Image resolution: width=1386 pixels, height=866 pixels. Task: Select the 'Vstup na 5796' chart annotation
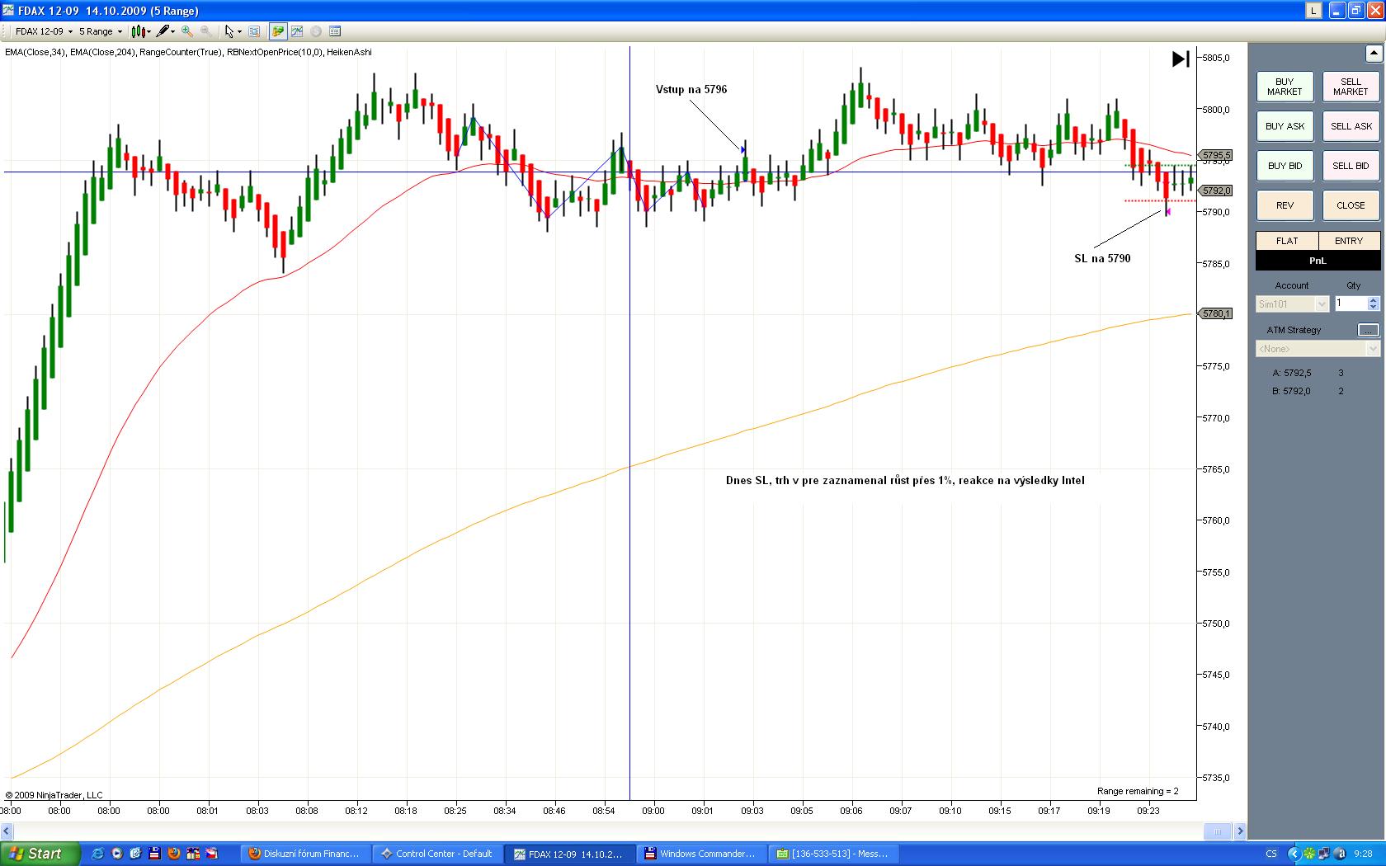pos(691,89)
